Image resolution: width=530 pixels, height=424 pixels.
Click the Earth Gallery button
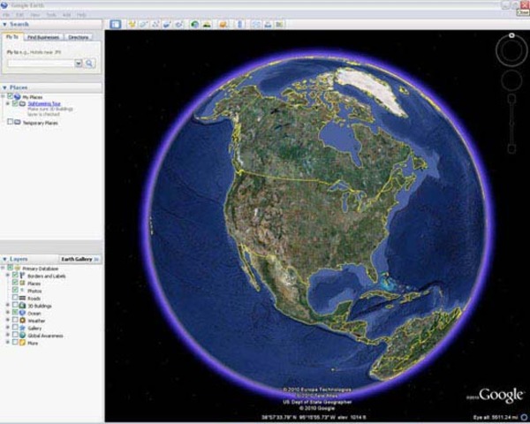tap(79, 260)
